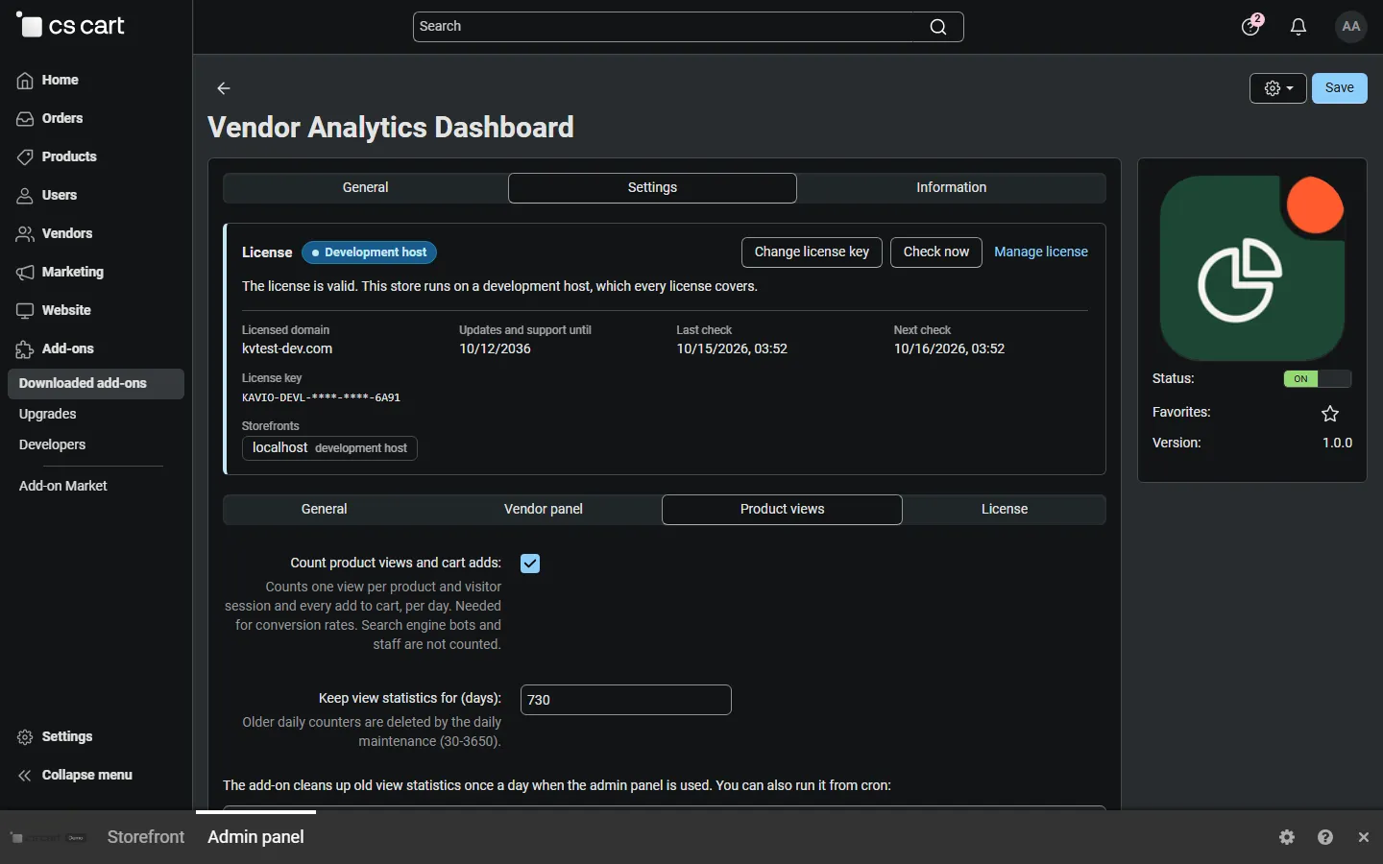The image size is (1383, 864).
Task: Open the gear actions dropdown
Action: [x=1278, y=88]
